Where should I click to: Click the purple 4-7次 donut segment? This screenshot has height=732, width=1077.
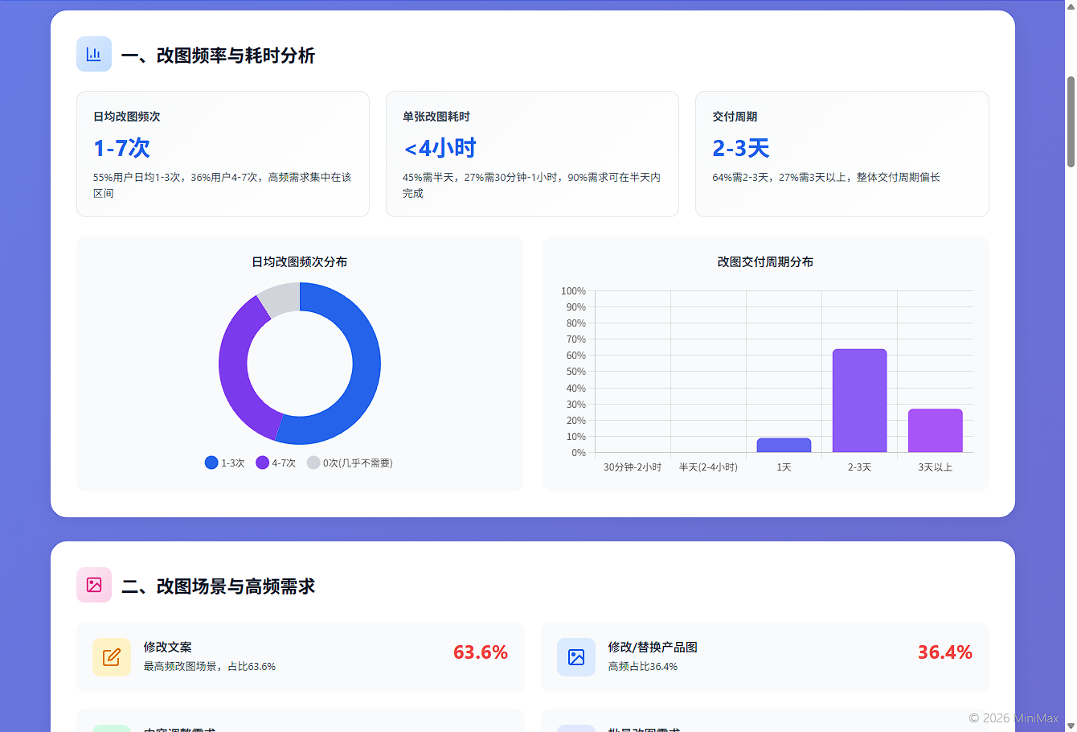tap(235, 372)
